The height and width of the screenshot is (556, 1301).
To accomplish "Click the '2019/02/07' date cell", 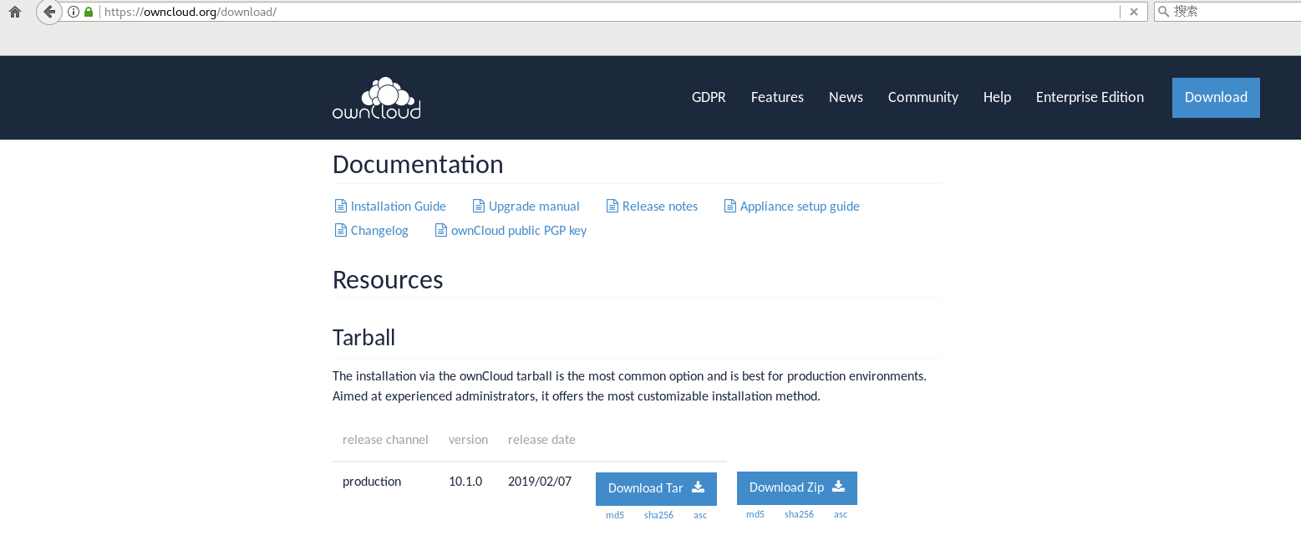I will (x=540, y=482).
